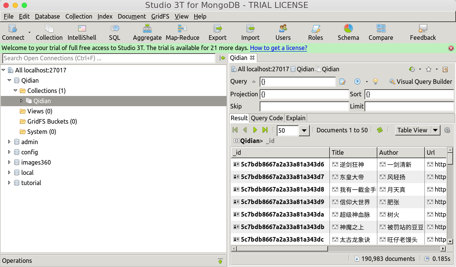This screenshot has width=456, height=267.
Task: Start the Export wizard
Action: point(217,32)
